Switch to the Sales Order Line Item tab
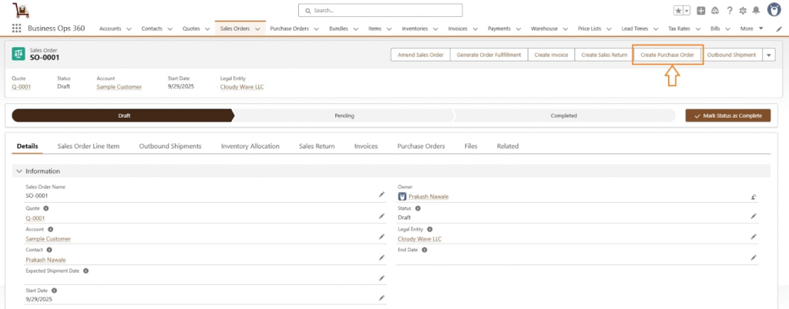Viewport: 789px width, 309px height. pyautogui.click(x=89, y=146)
